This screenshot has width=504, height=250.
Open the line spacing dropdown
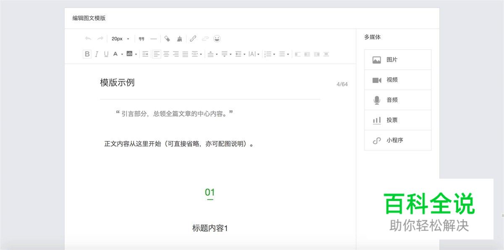click(x=244, y=54)
